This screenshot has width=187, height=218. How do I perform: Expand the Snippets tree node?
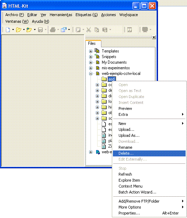[x=91, y=57]
